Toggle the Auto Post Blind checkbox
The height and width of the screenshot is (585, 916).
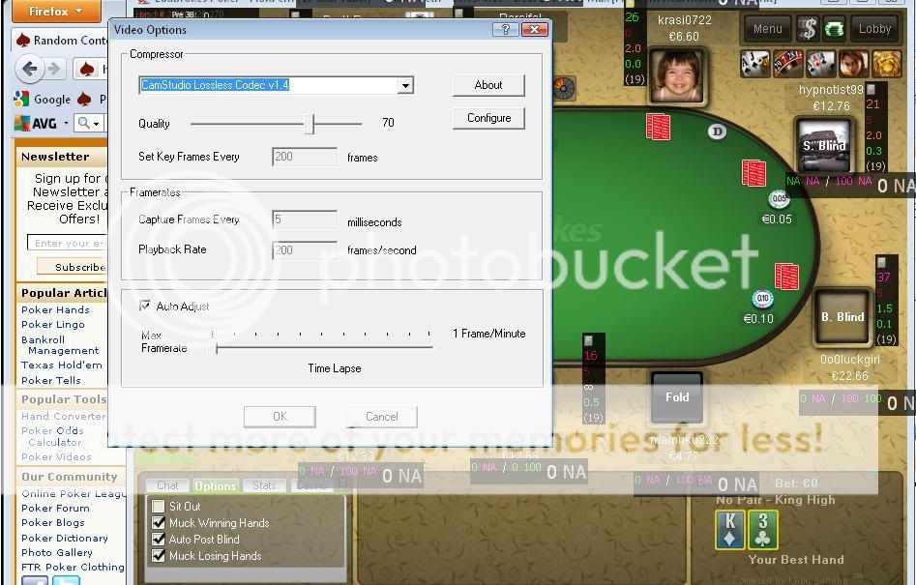[x=159, y=540]
